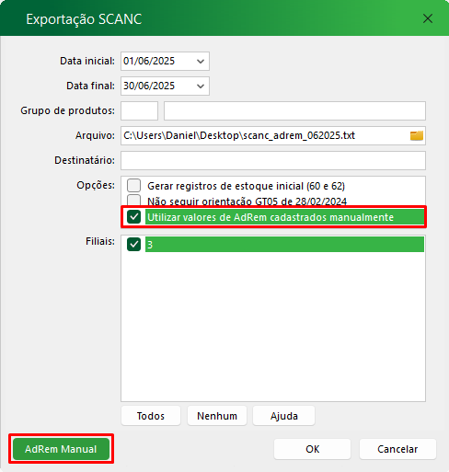Close the Exportação SCANC dialog
This screenshot has width=449, height=472.
(x=428, y=18)
